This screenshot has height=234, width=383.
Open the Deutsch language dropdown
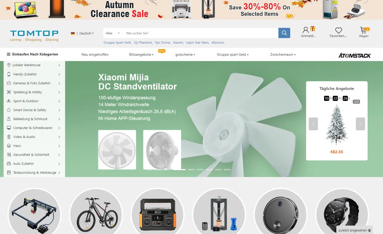82,33
